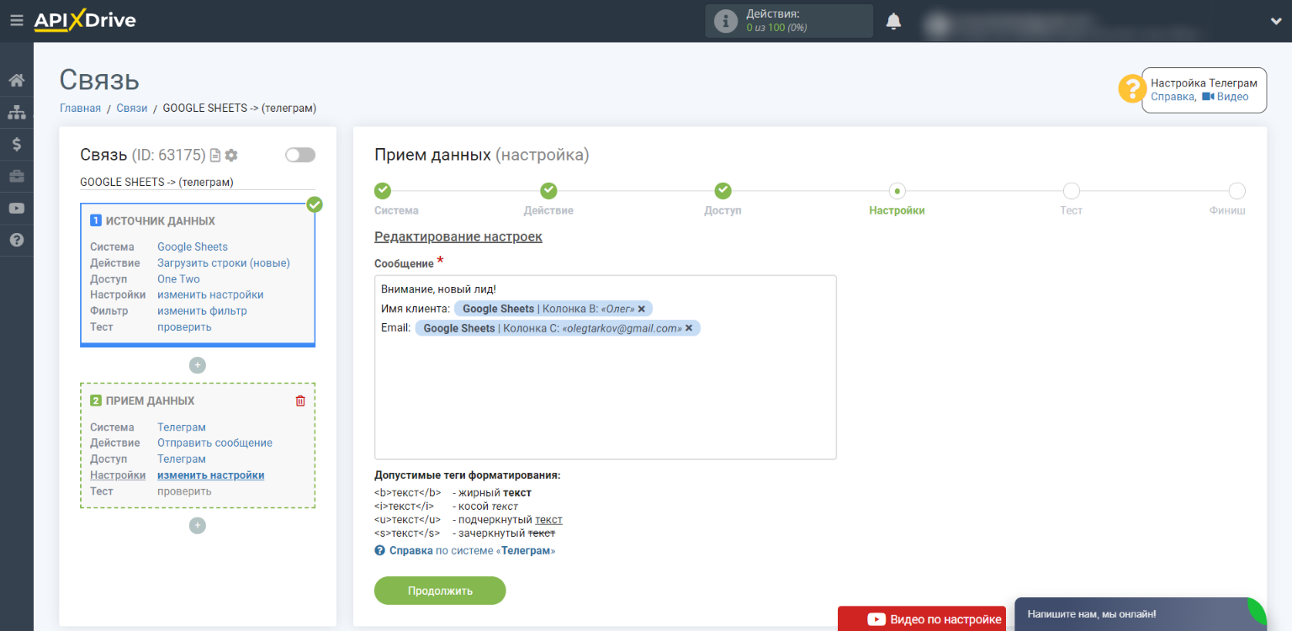Click Загрузить строки (новые) link

(224, 262)
